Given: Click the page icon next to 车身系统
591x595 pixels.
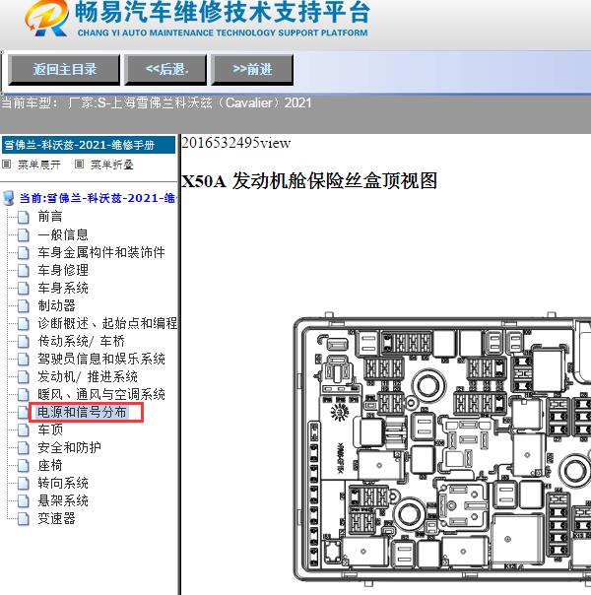Looking at the screenshot, I should pos(24,289).
